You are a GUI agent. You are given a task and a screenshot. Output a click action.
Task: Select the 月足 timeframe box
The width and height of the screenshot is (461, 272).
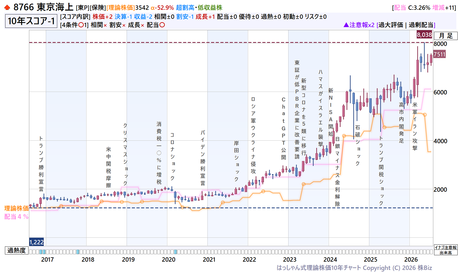point(446,36)
